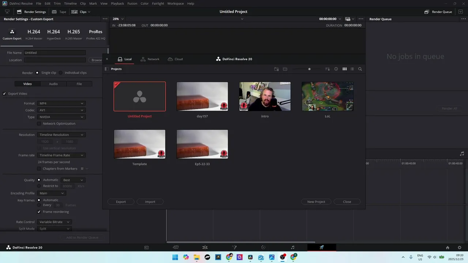468x263 pixels.
Task: Open the Encoding Profile Main dropdown
Action: pos(52,193)
